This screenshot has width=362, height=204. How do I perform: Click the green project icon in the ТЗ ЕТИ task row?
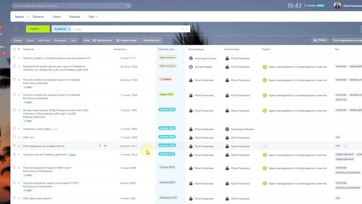point(265,184)
